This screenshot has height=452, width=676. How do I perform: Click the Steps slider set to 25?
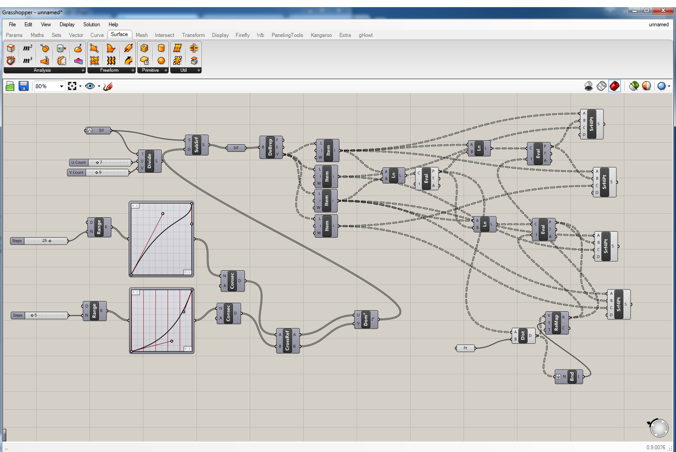click(x=39, y=241)
